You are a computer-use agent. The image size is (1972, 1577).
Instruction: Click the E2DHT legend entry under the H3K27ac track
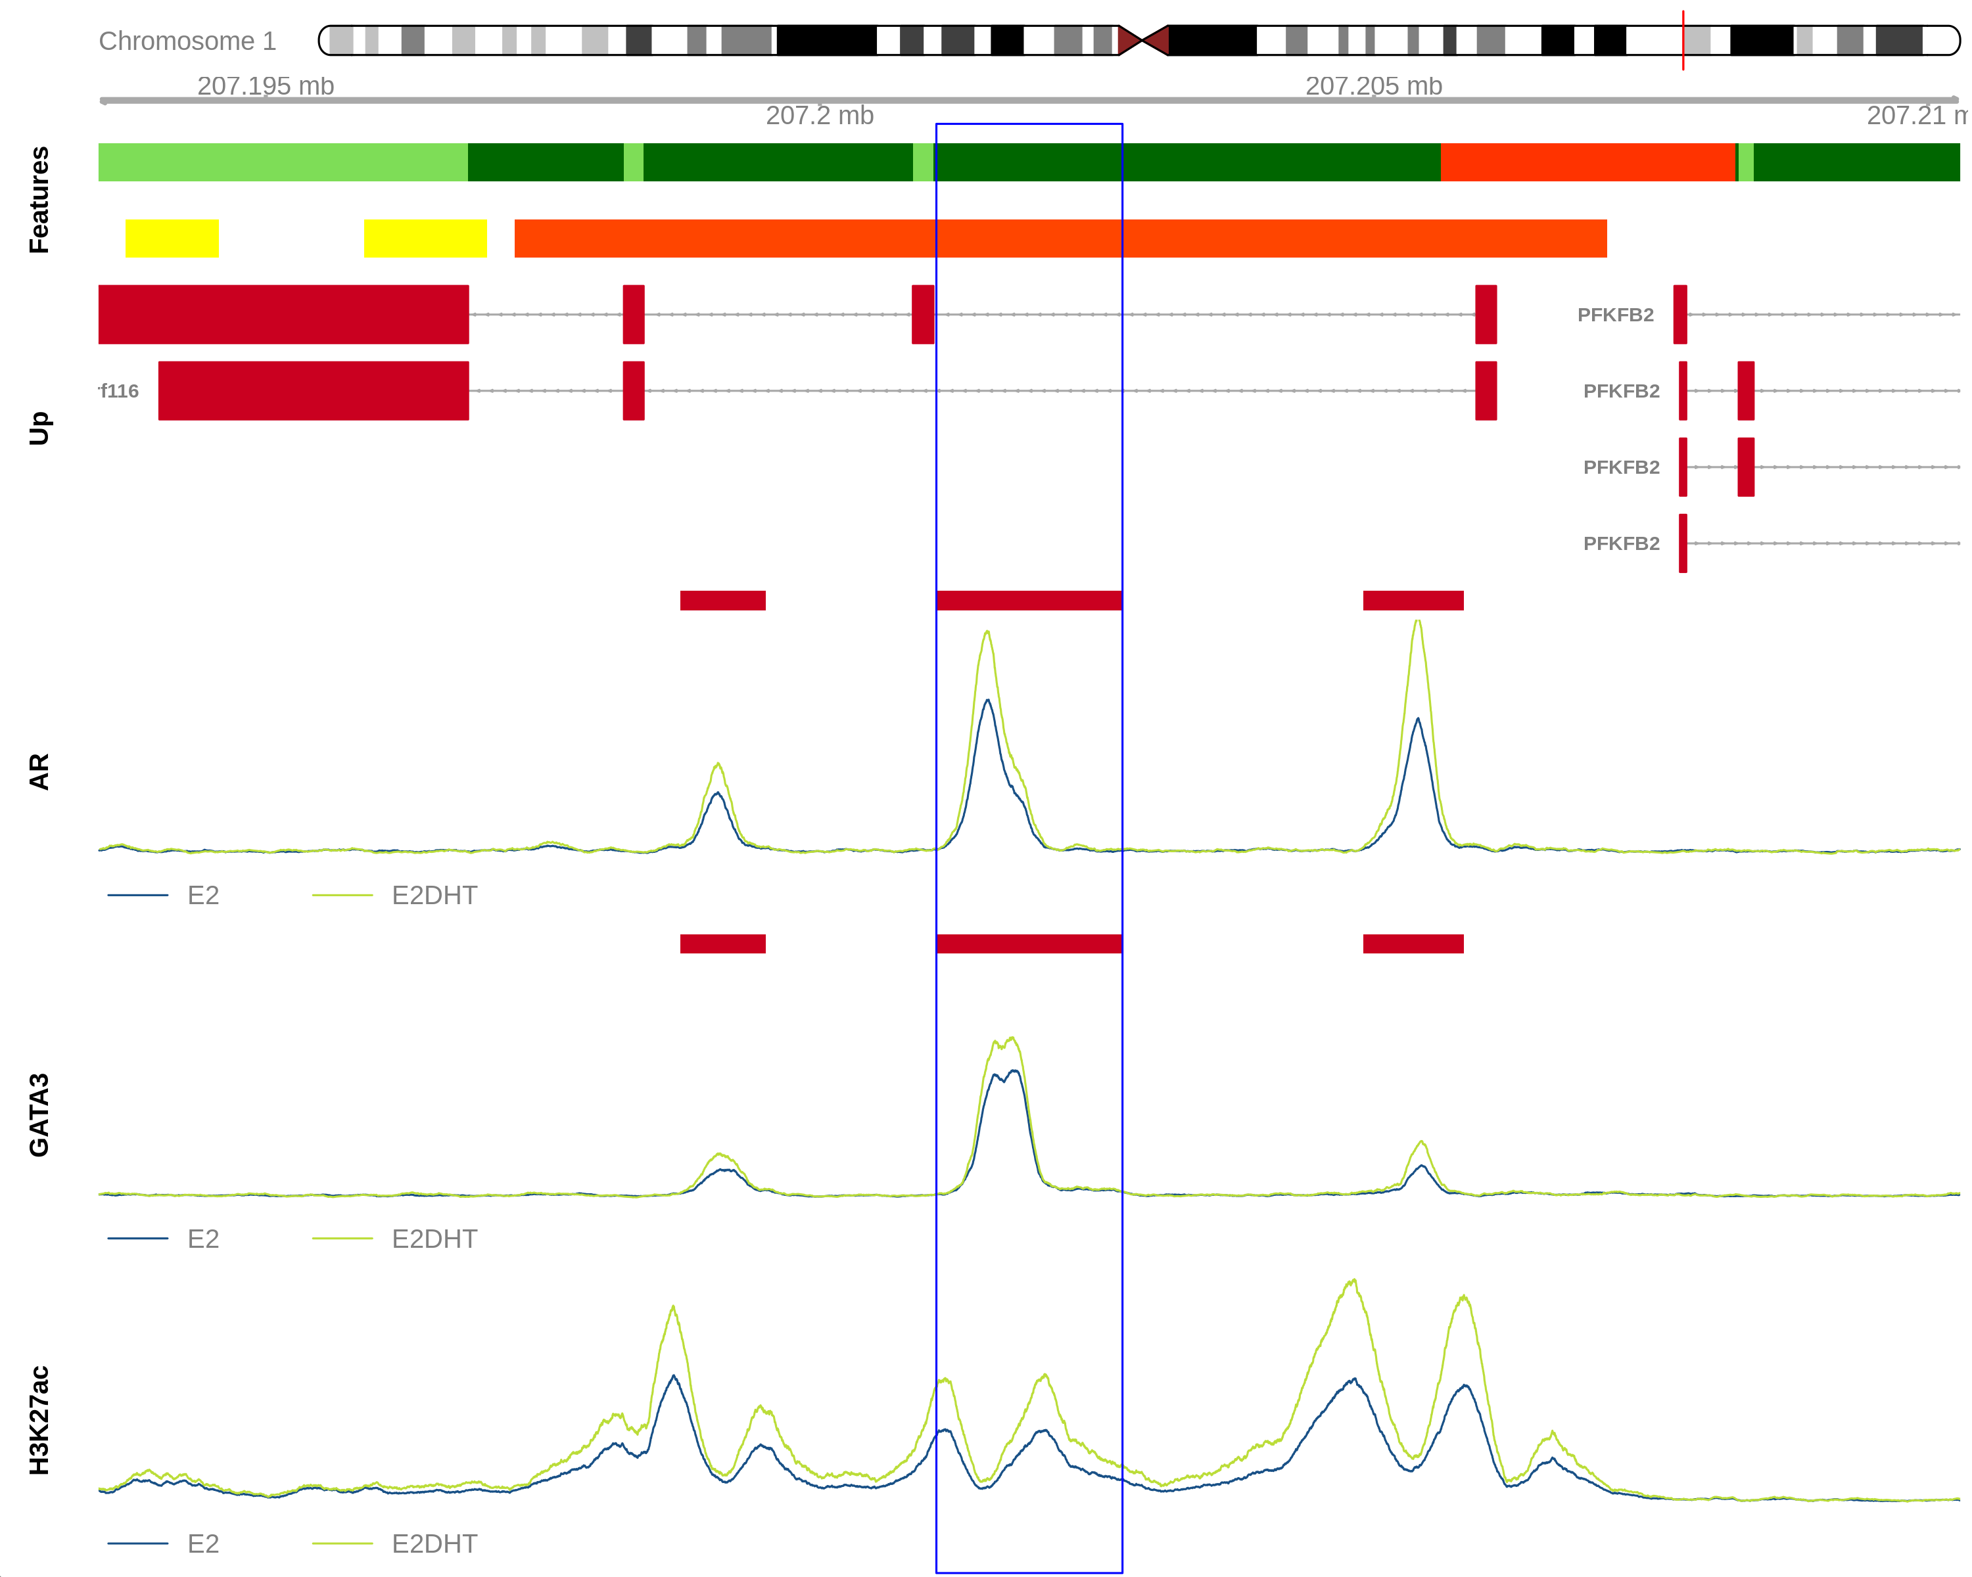click(434, 1543)
